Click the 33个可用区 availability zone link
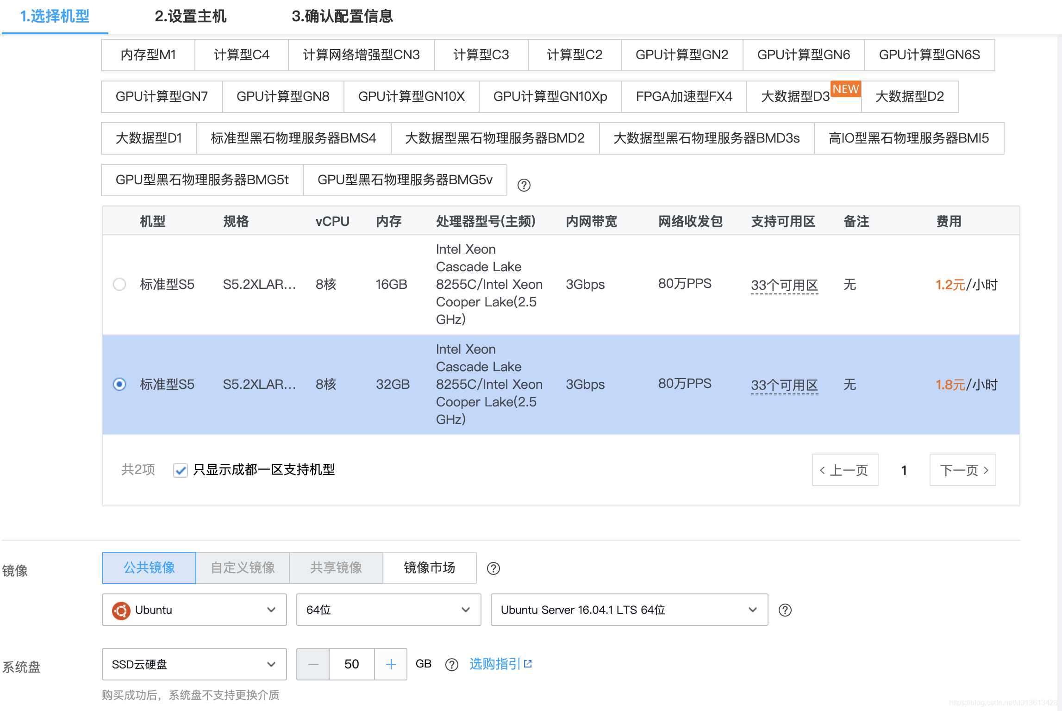 [784, 285]
